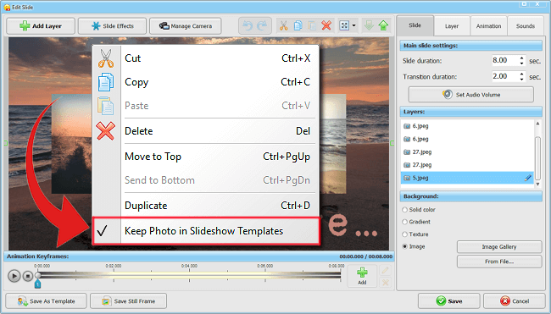Image resolution: width=551 pixels, height=314 pixels.
Task: Click the From File... button
Action: (x=499, y=262)
